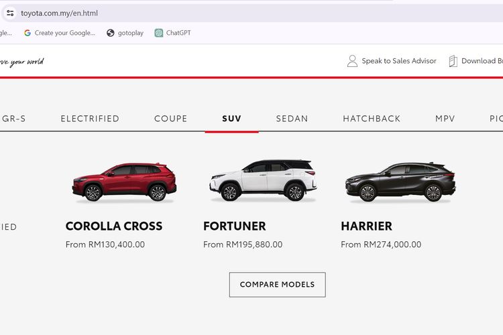The image size is (503, 335).
Task: Open the COUPE vehicle tab
Action: click(171, 119)
